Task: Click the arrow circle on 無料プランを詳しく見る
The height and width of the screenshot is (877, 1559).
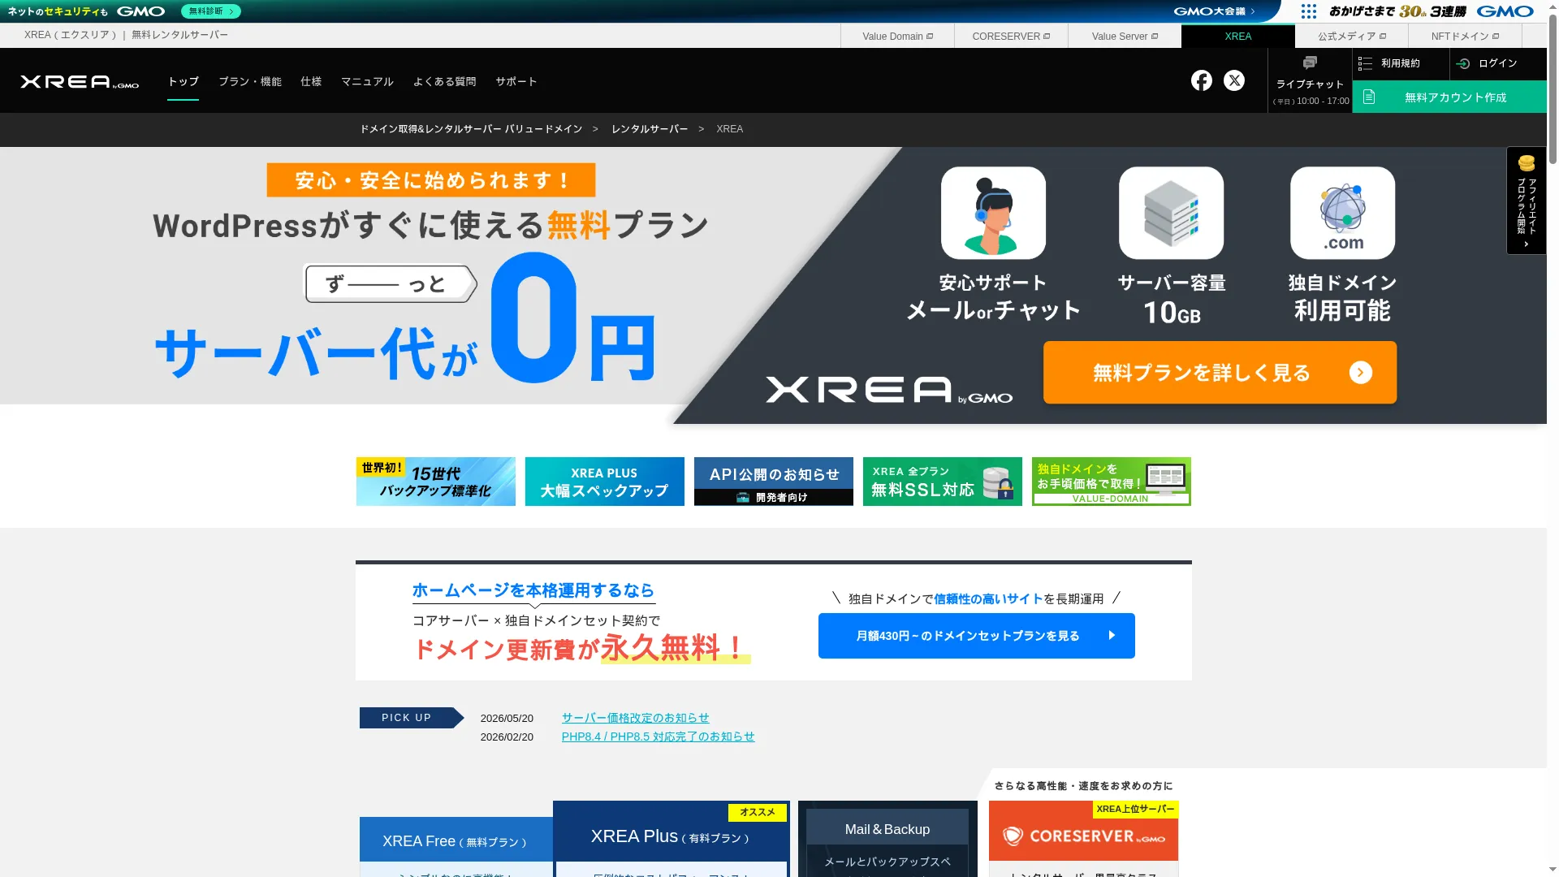Action: [1361, 372]
